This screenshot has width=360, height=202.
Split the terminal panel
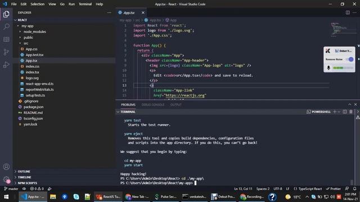[x=345, y=112]
